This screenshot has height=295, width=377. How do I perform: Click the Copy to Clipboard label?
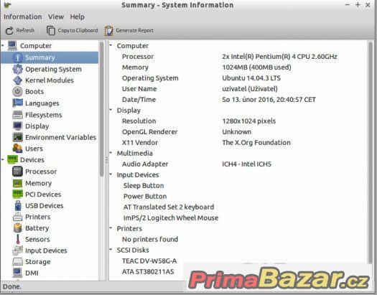click(78, 31)
